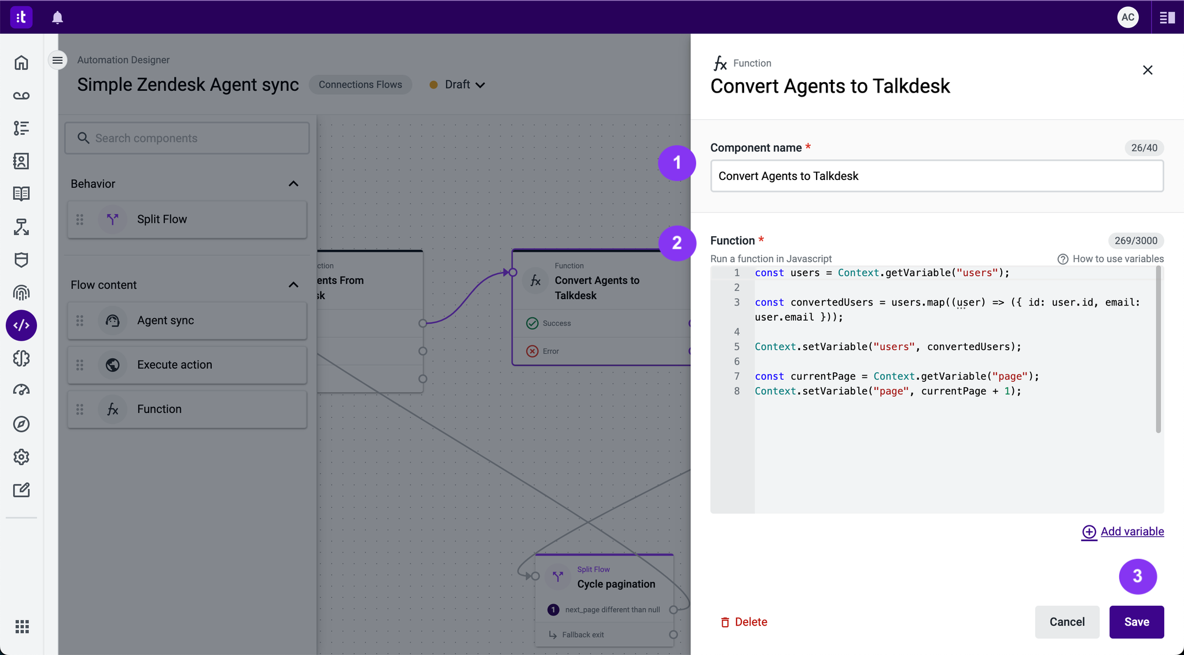Collapse the Flow content section

(293, 285)
